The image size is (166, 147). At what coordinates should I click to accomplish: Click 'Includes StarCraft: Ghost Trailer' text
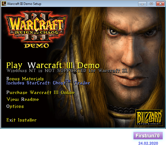pos(48,83)
